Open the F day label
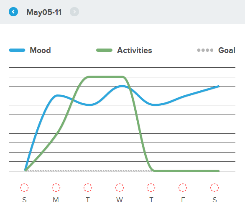245x214 pixels. [x=183, y=200]
